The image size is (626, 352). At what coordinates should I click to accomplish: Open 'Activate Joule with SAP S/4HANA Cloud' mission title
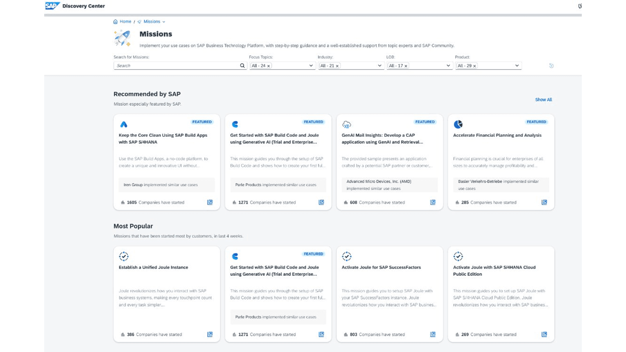pos(494,271)
